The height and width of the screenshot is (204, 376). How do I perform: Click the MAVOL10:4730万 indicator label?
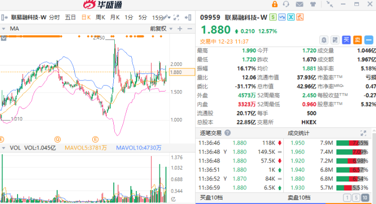pyautogui.click(x=138, y=148)
